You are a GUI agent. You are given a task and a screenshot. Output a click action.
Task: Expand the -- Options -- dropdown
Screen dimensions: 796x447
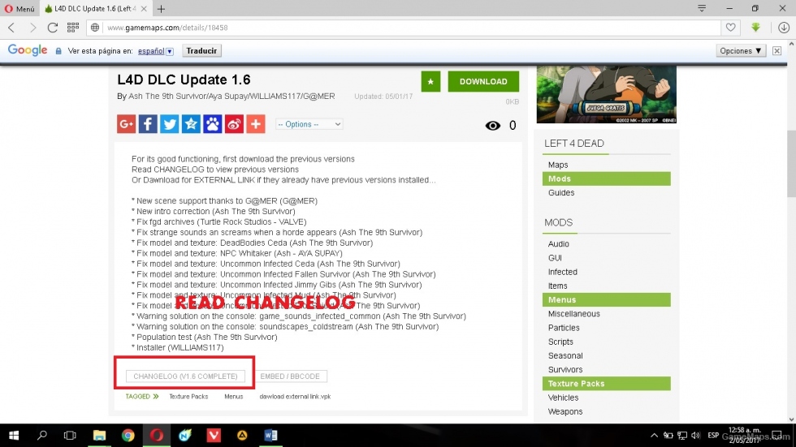[x=309, y=124]
